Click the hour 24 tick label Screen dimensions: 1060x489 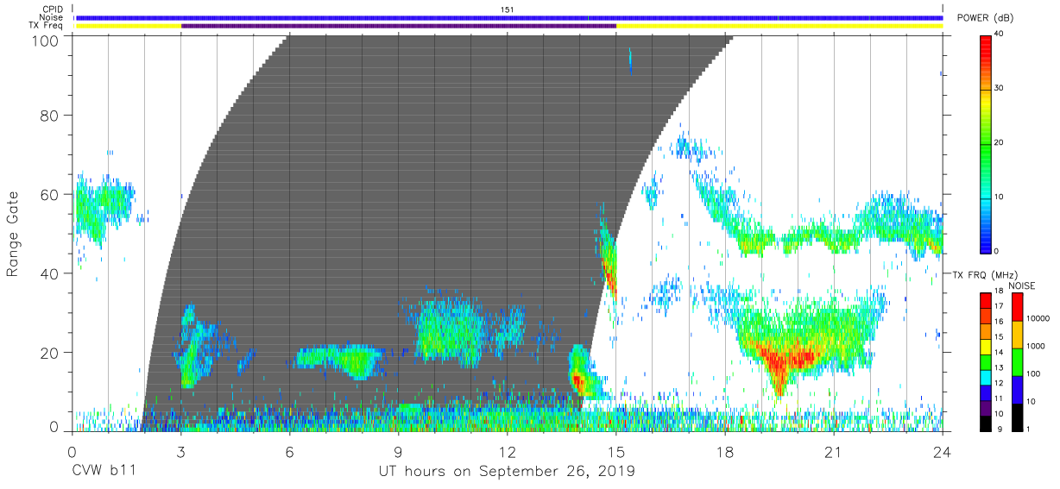943,452
